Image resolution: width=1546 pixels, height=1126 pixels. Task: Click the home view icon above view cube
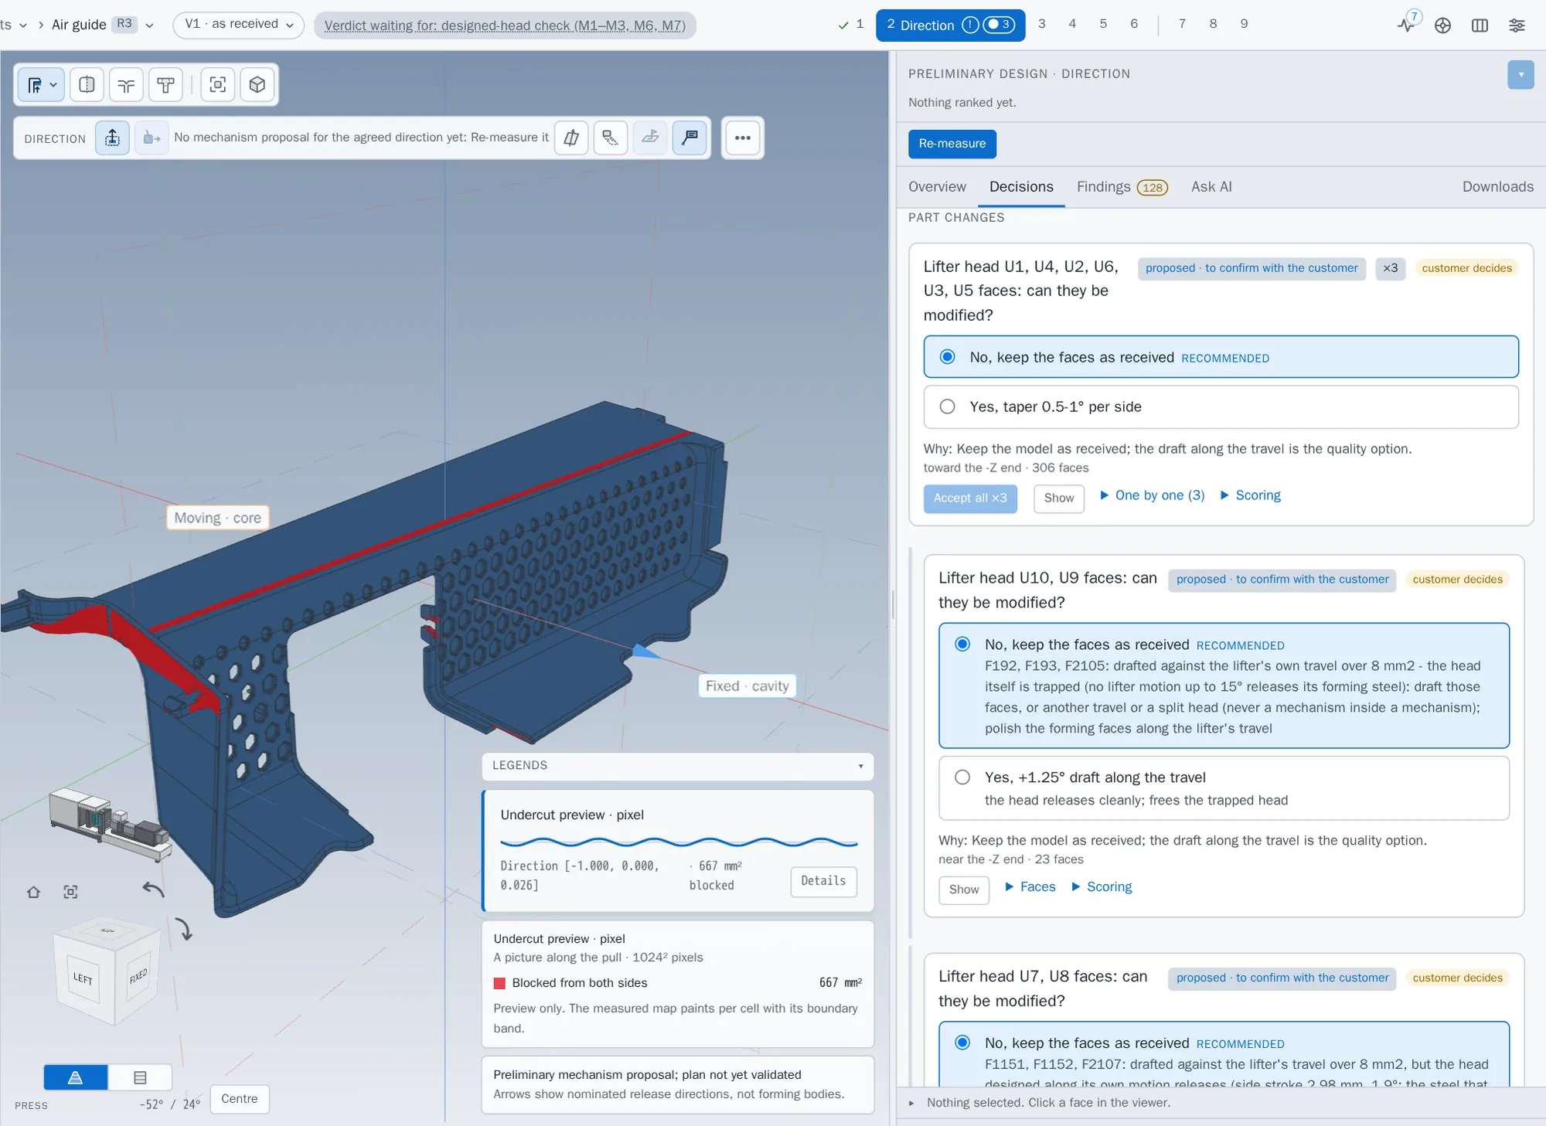33,892
